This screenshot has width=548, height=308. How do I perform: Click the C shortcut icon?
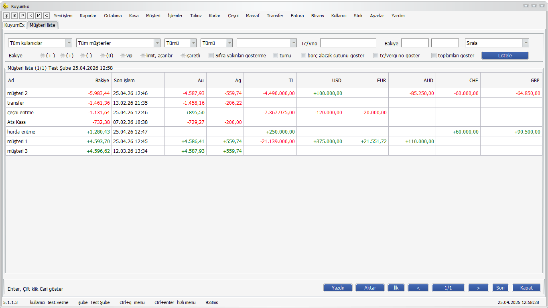47,16
